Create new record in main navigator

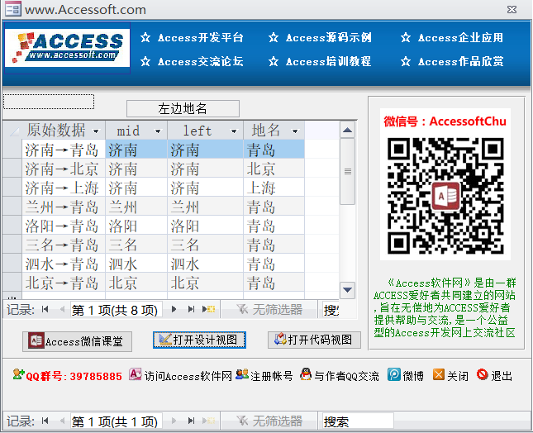coord(209,421)
